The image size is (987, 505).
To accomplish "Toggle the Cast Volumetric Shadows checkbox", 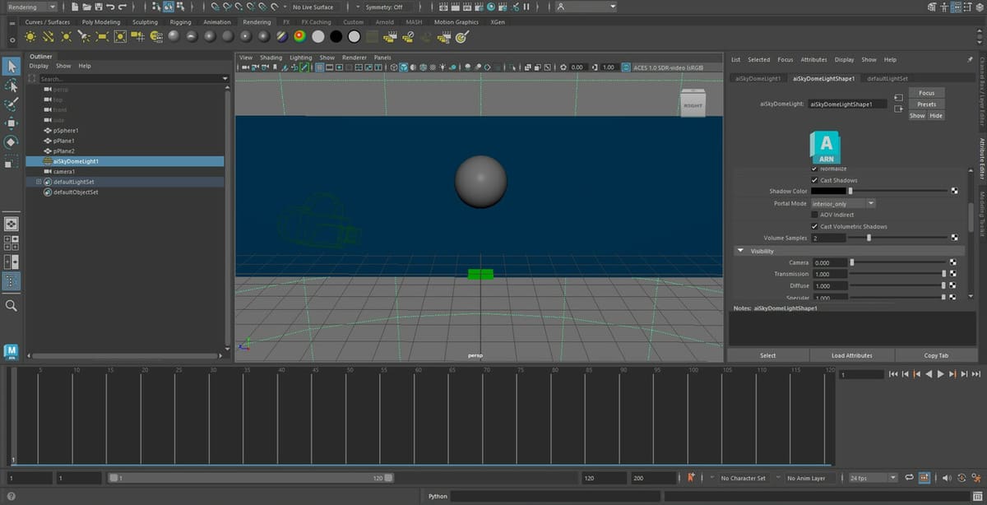I will tap(814, 226).
